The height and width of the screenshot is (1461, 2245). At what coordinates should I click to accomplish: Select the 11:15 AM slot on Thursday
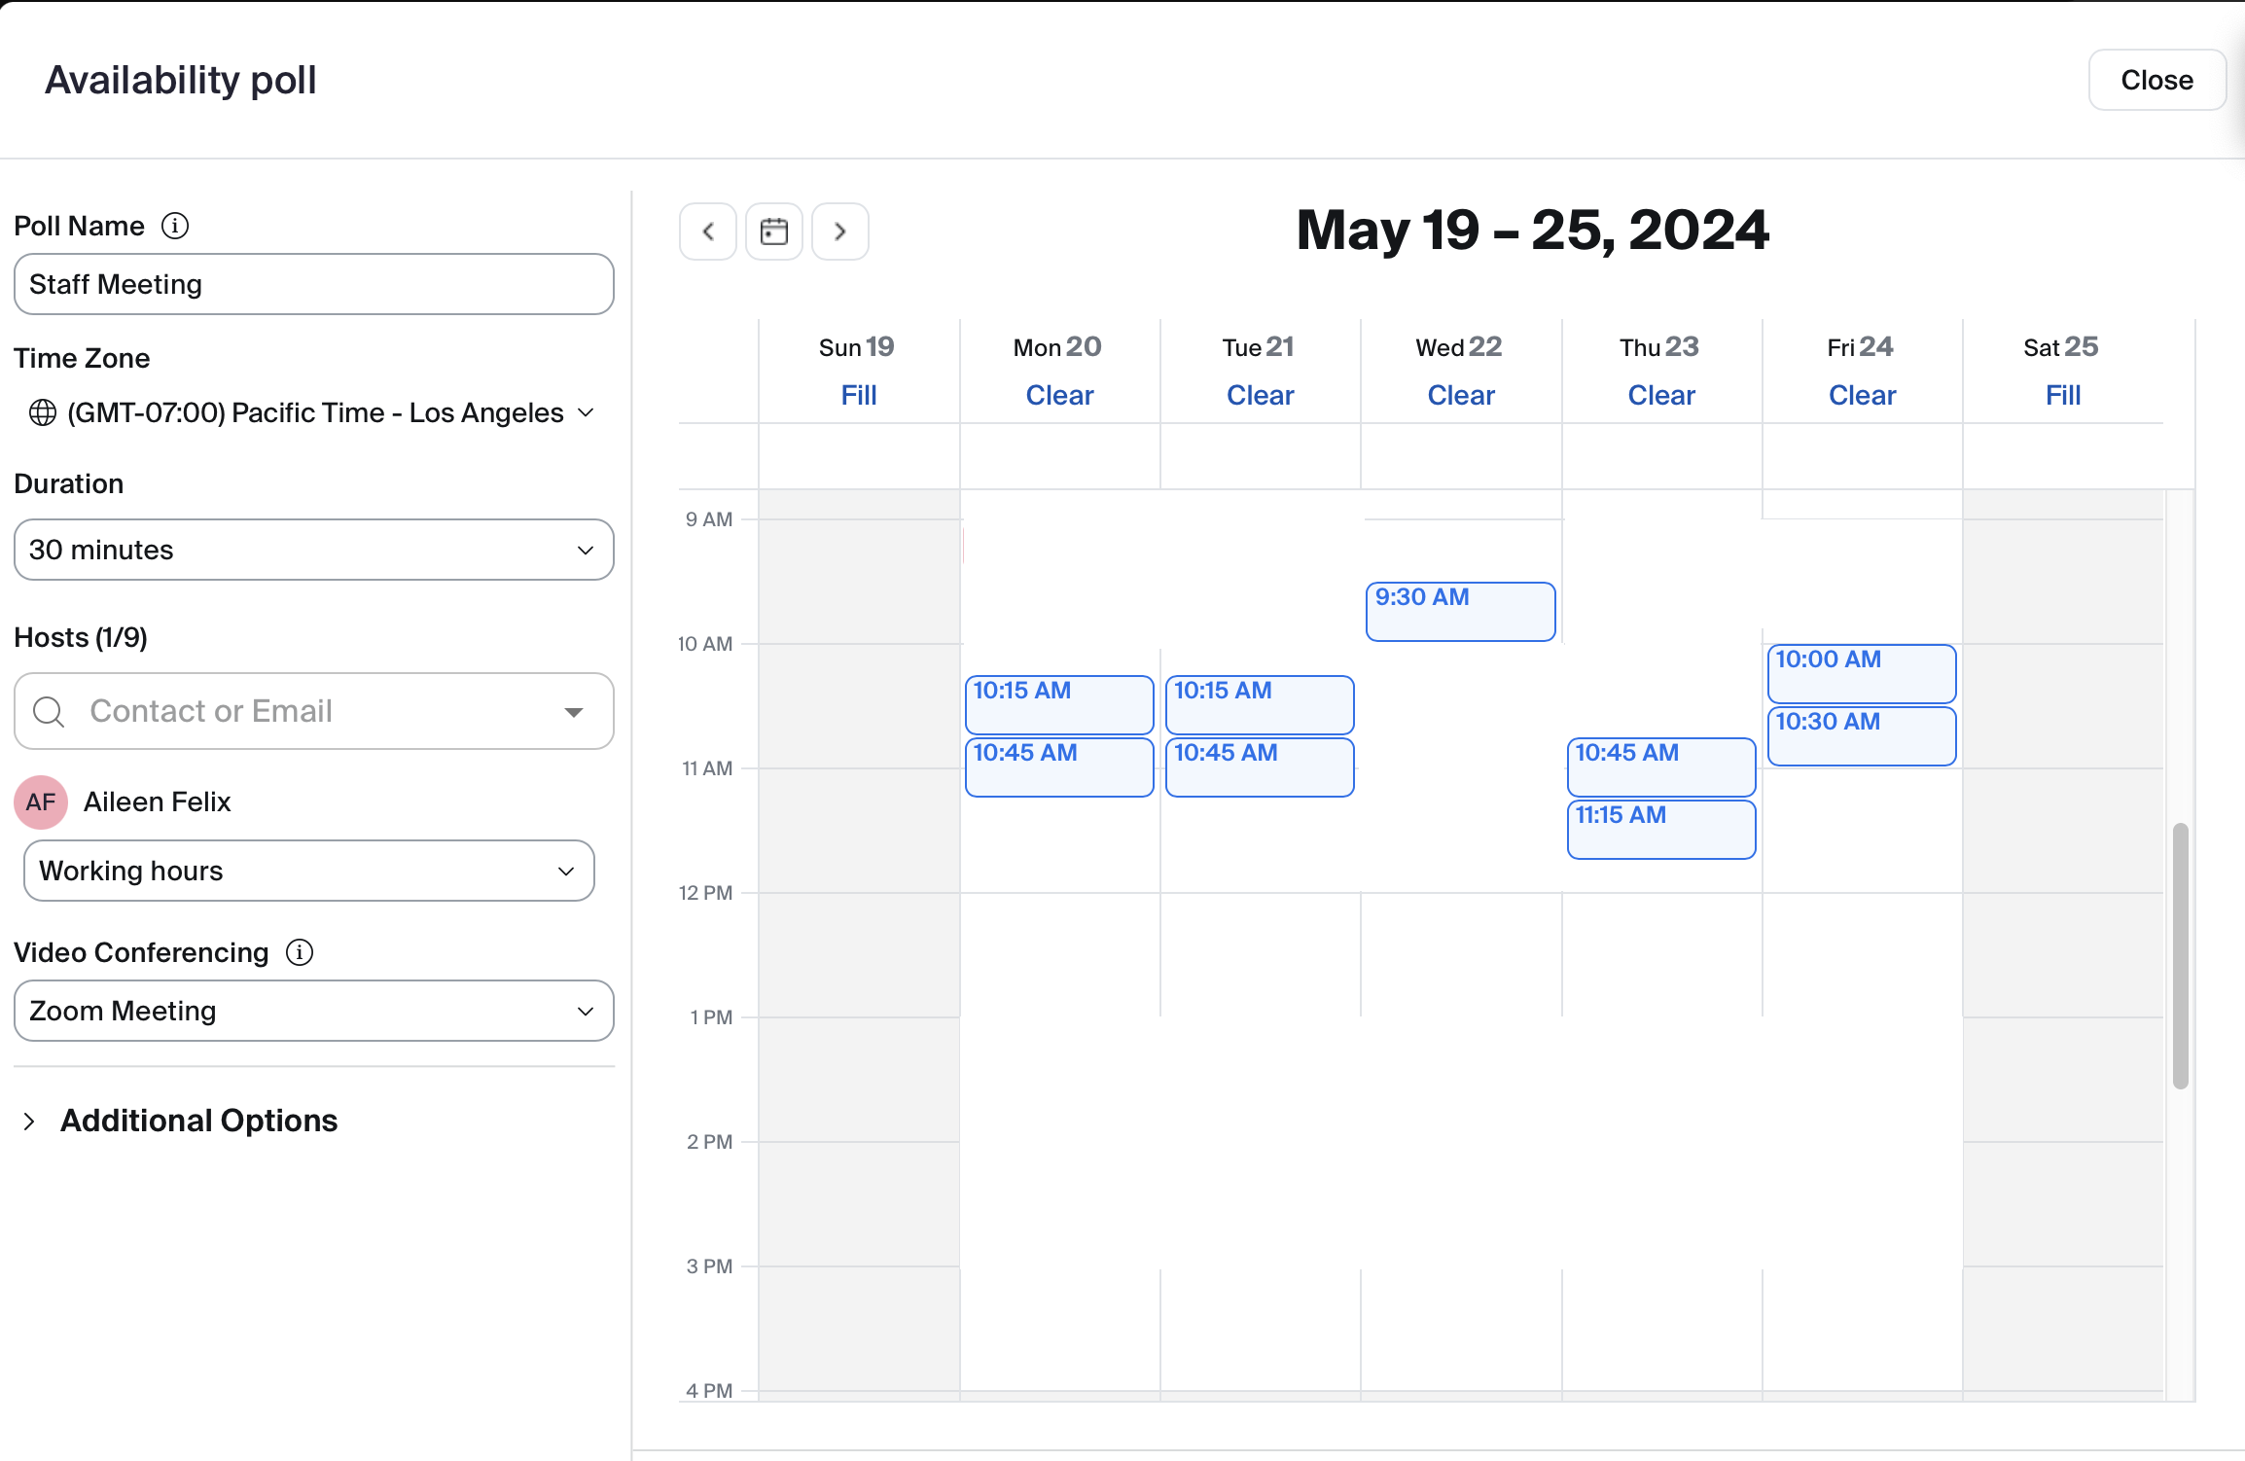1660,830
